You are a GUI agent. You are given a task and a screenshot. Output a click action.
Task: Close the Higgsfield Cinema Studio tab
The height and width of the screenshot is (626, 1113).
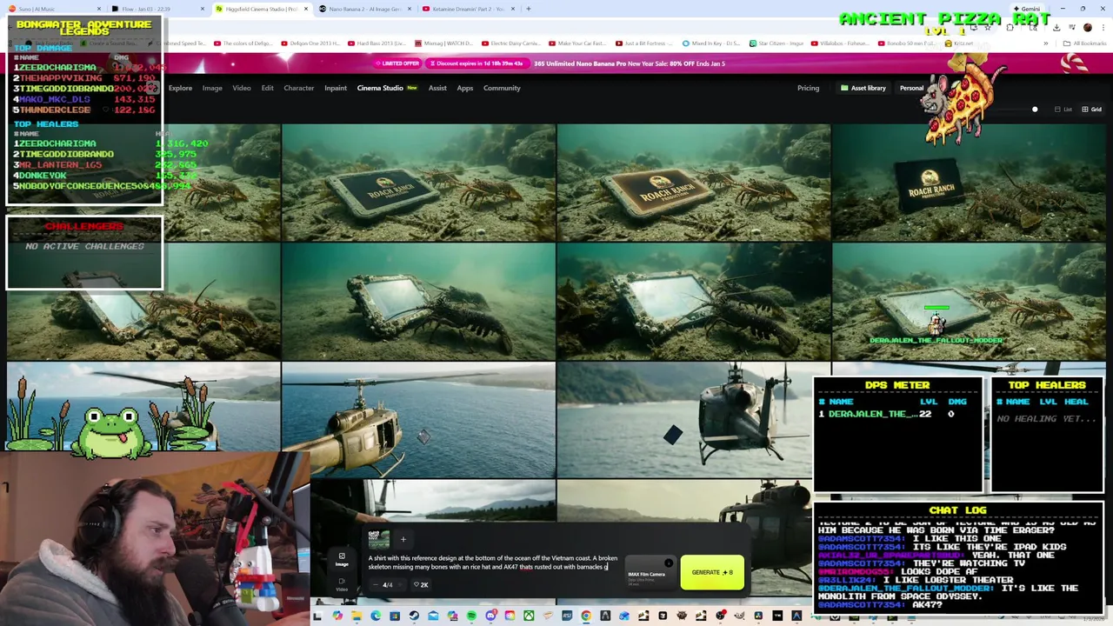click(x=305, y=9)
